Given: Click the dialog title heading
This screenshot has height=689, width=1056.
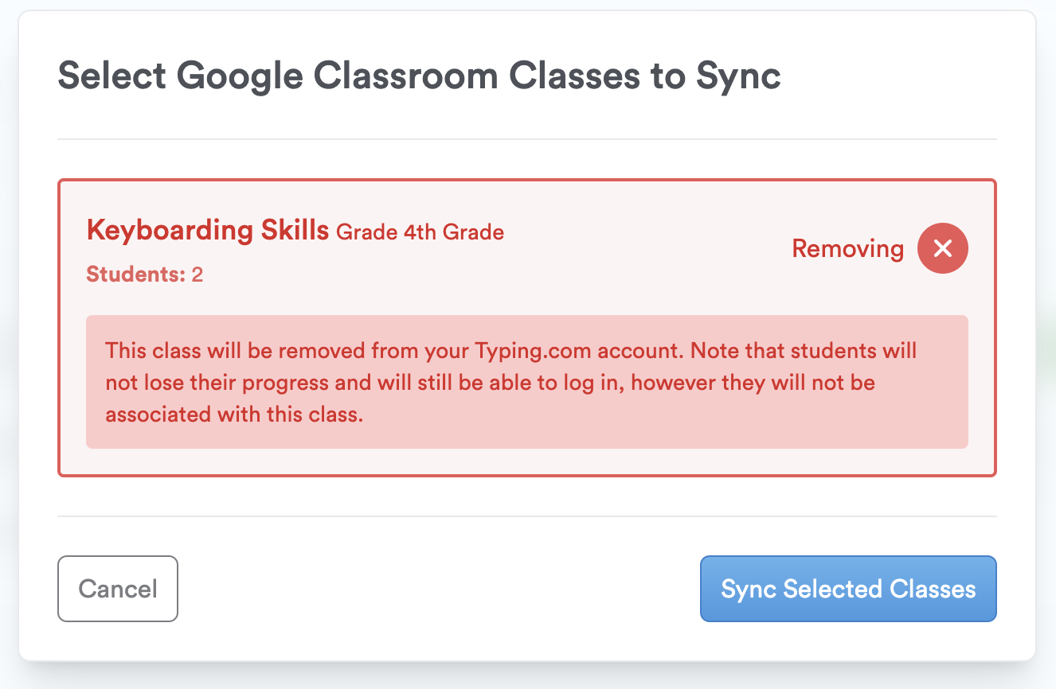Looking at the screenshot, I should [x=419, y=76].
